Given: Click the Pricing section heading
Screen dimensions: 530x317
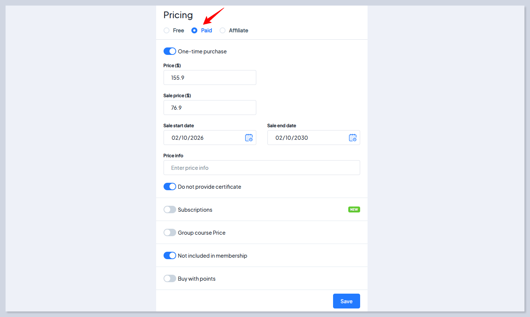Looking at the screenshot, I should [178, 15].
